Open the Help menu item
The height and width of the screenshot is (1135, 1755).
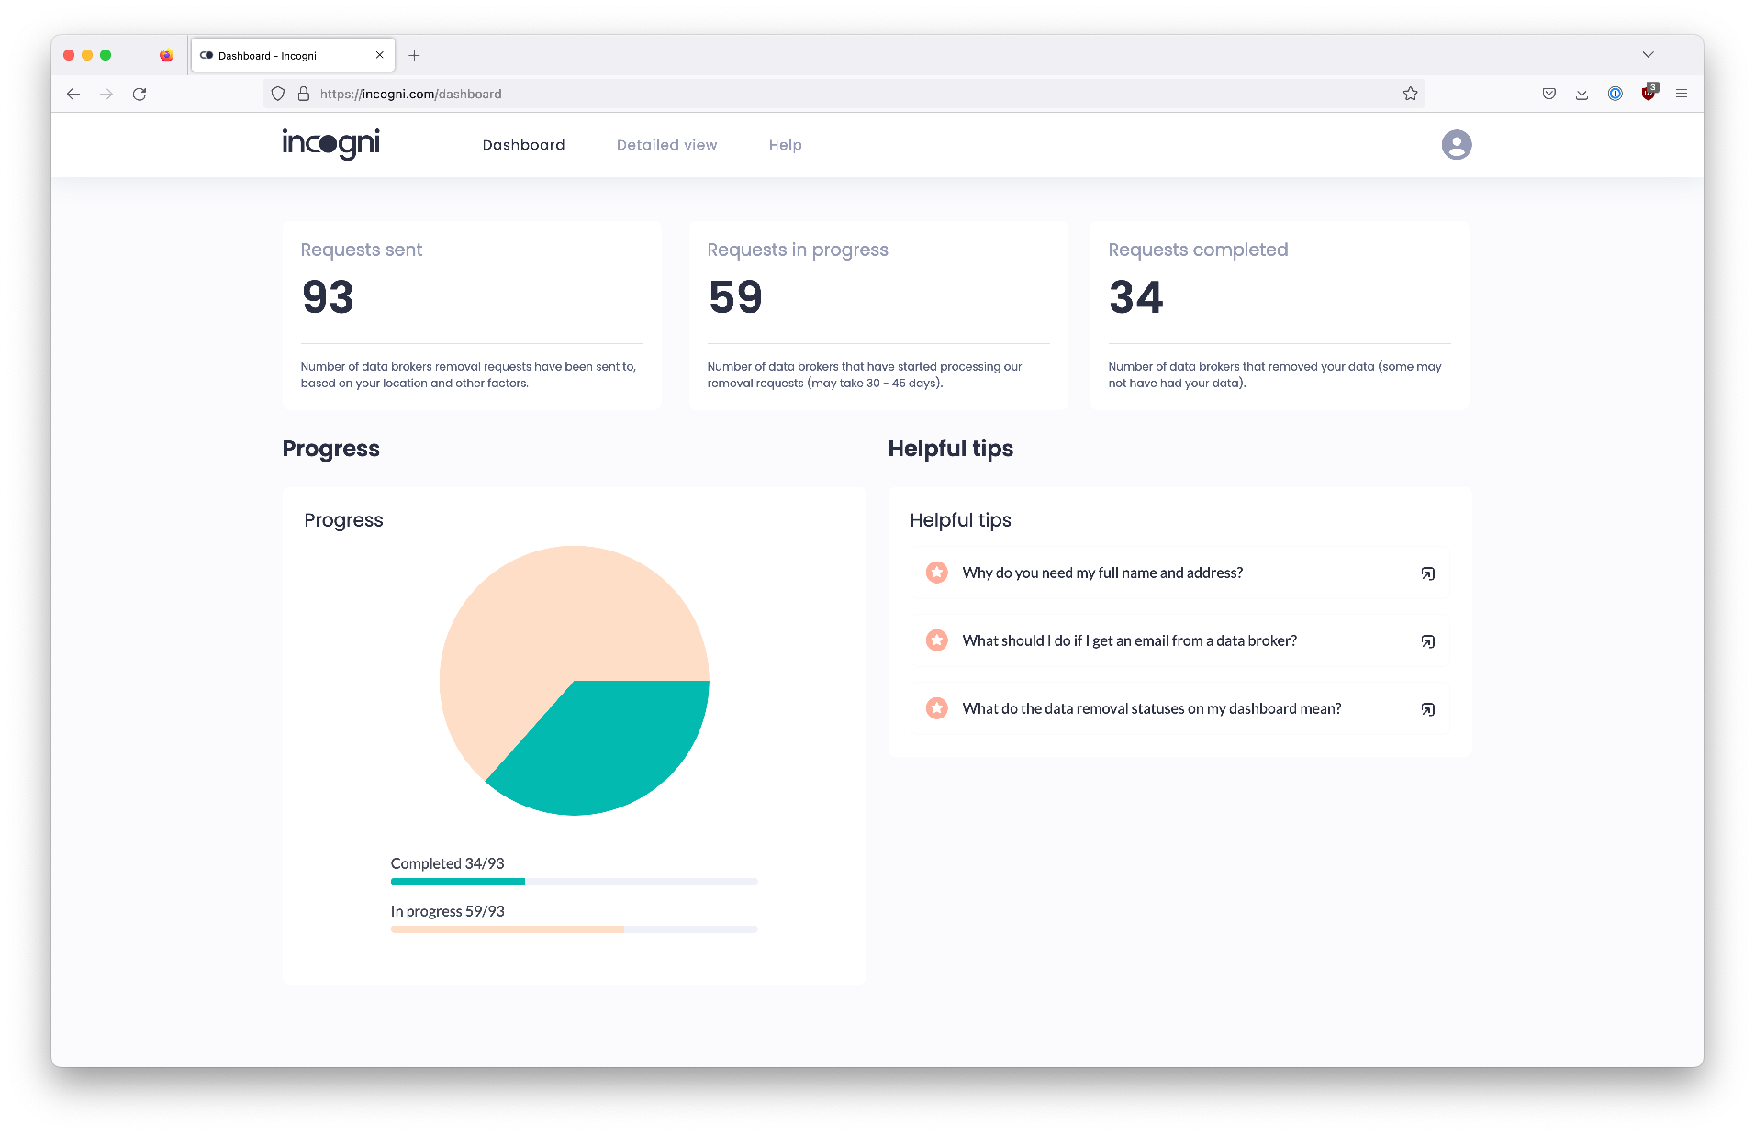[x=785, y=144]
